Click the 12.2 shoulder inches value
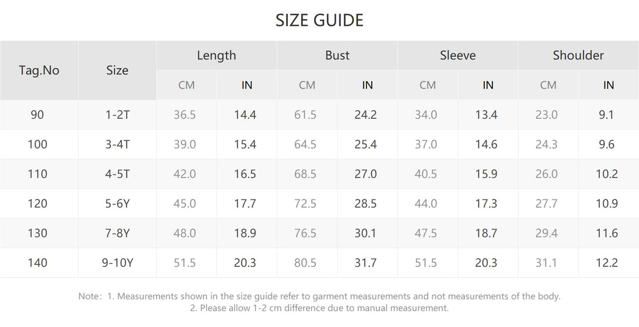The width and height of the screenshot is (639, 327). (607, 263)
